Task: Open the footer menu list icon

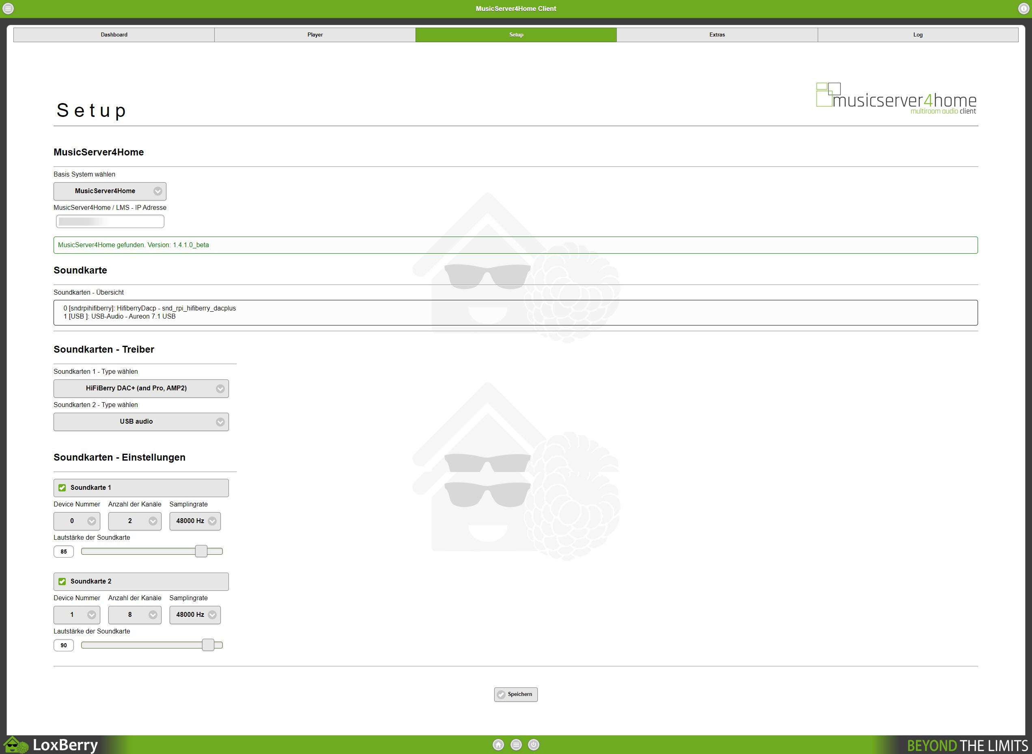Action: [x=516, y=745]
